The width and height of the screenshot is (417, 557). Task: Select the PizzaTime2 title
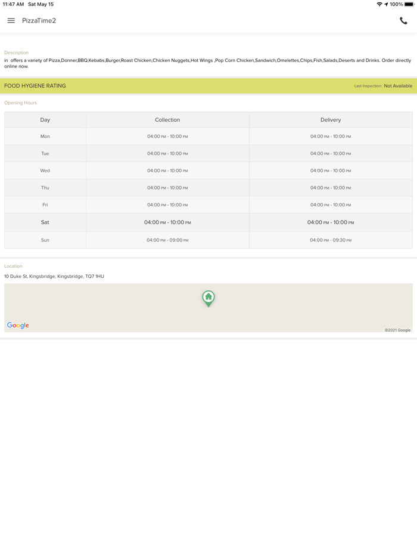(39, 21)
